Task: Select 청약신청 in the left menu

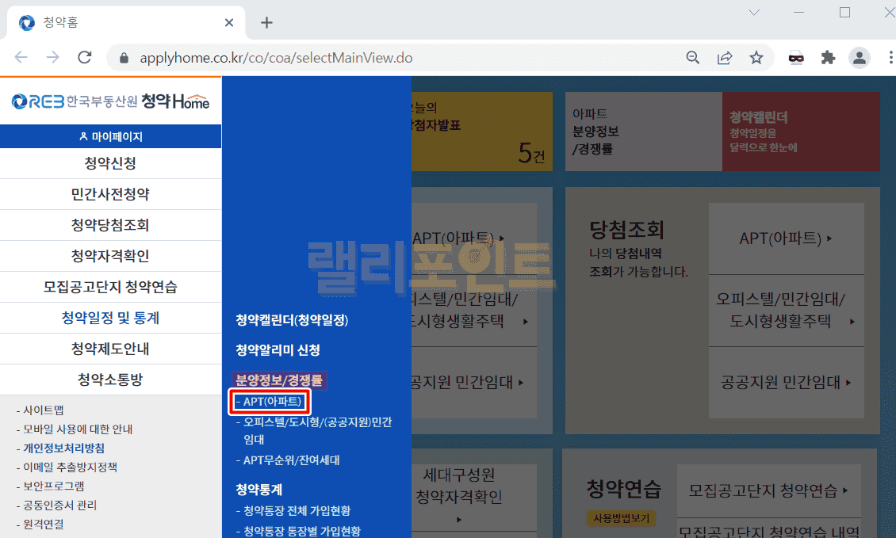Action: [110, 164]
